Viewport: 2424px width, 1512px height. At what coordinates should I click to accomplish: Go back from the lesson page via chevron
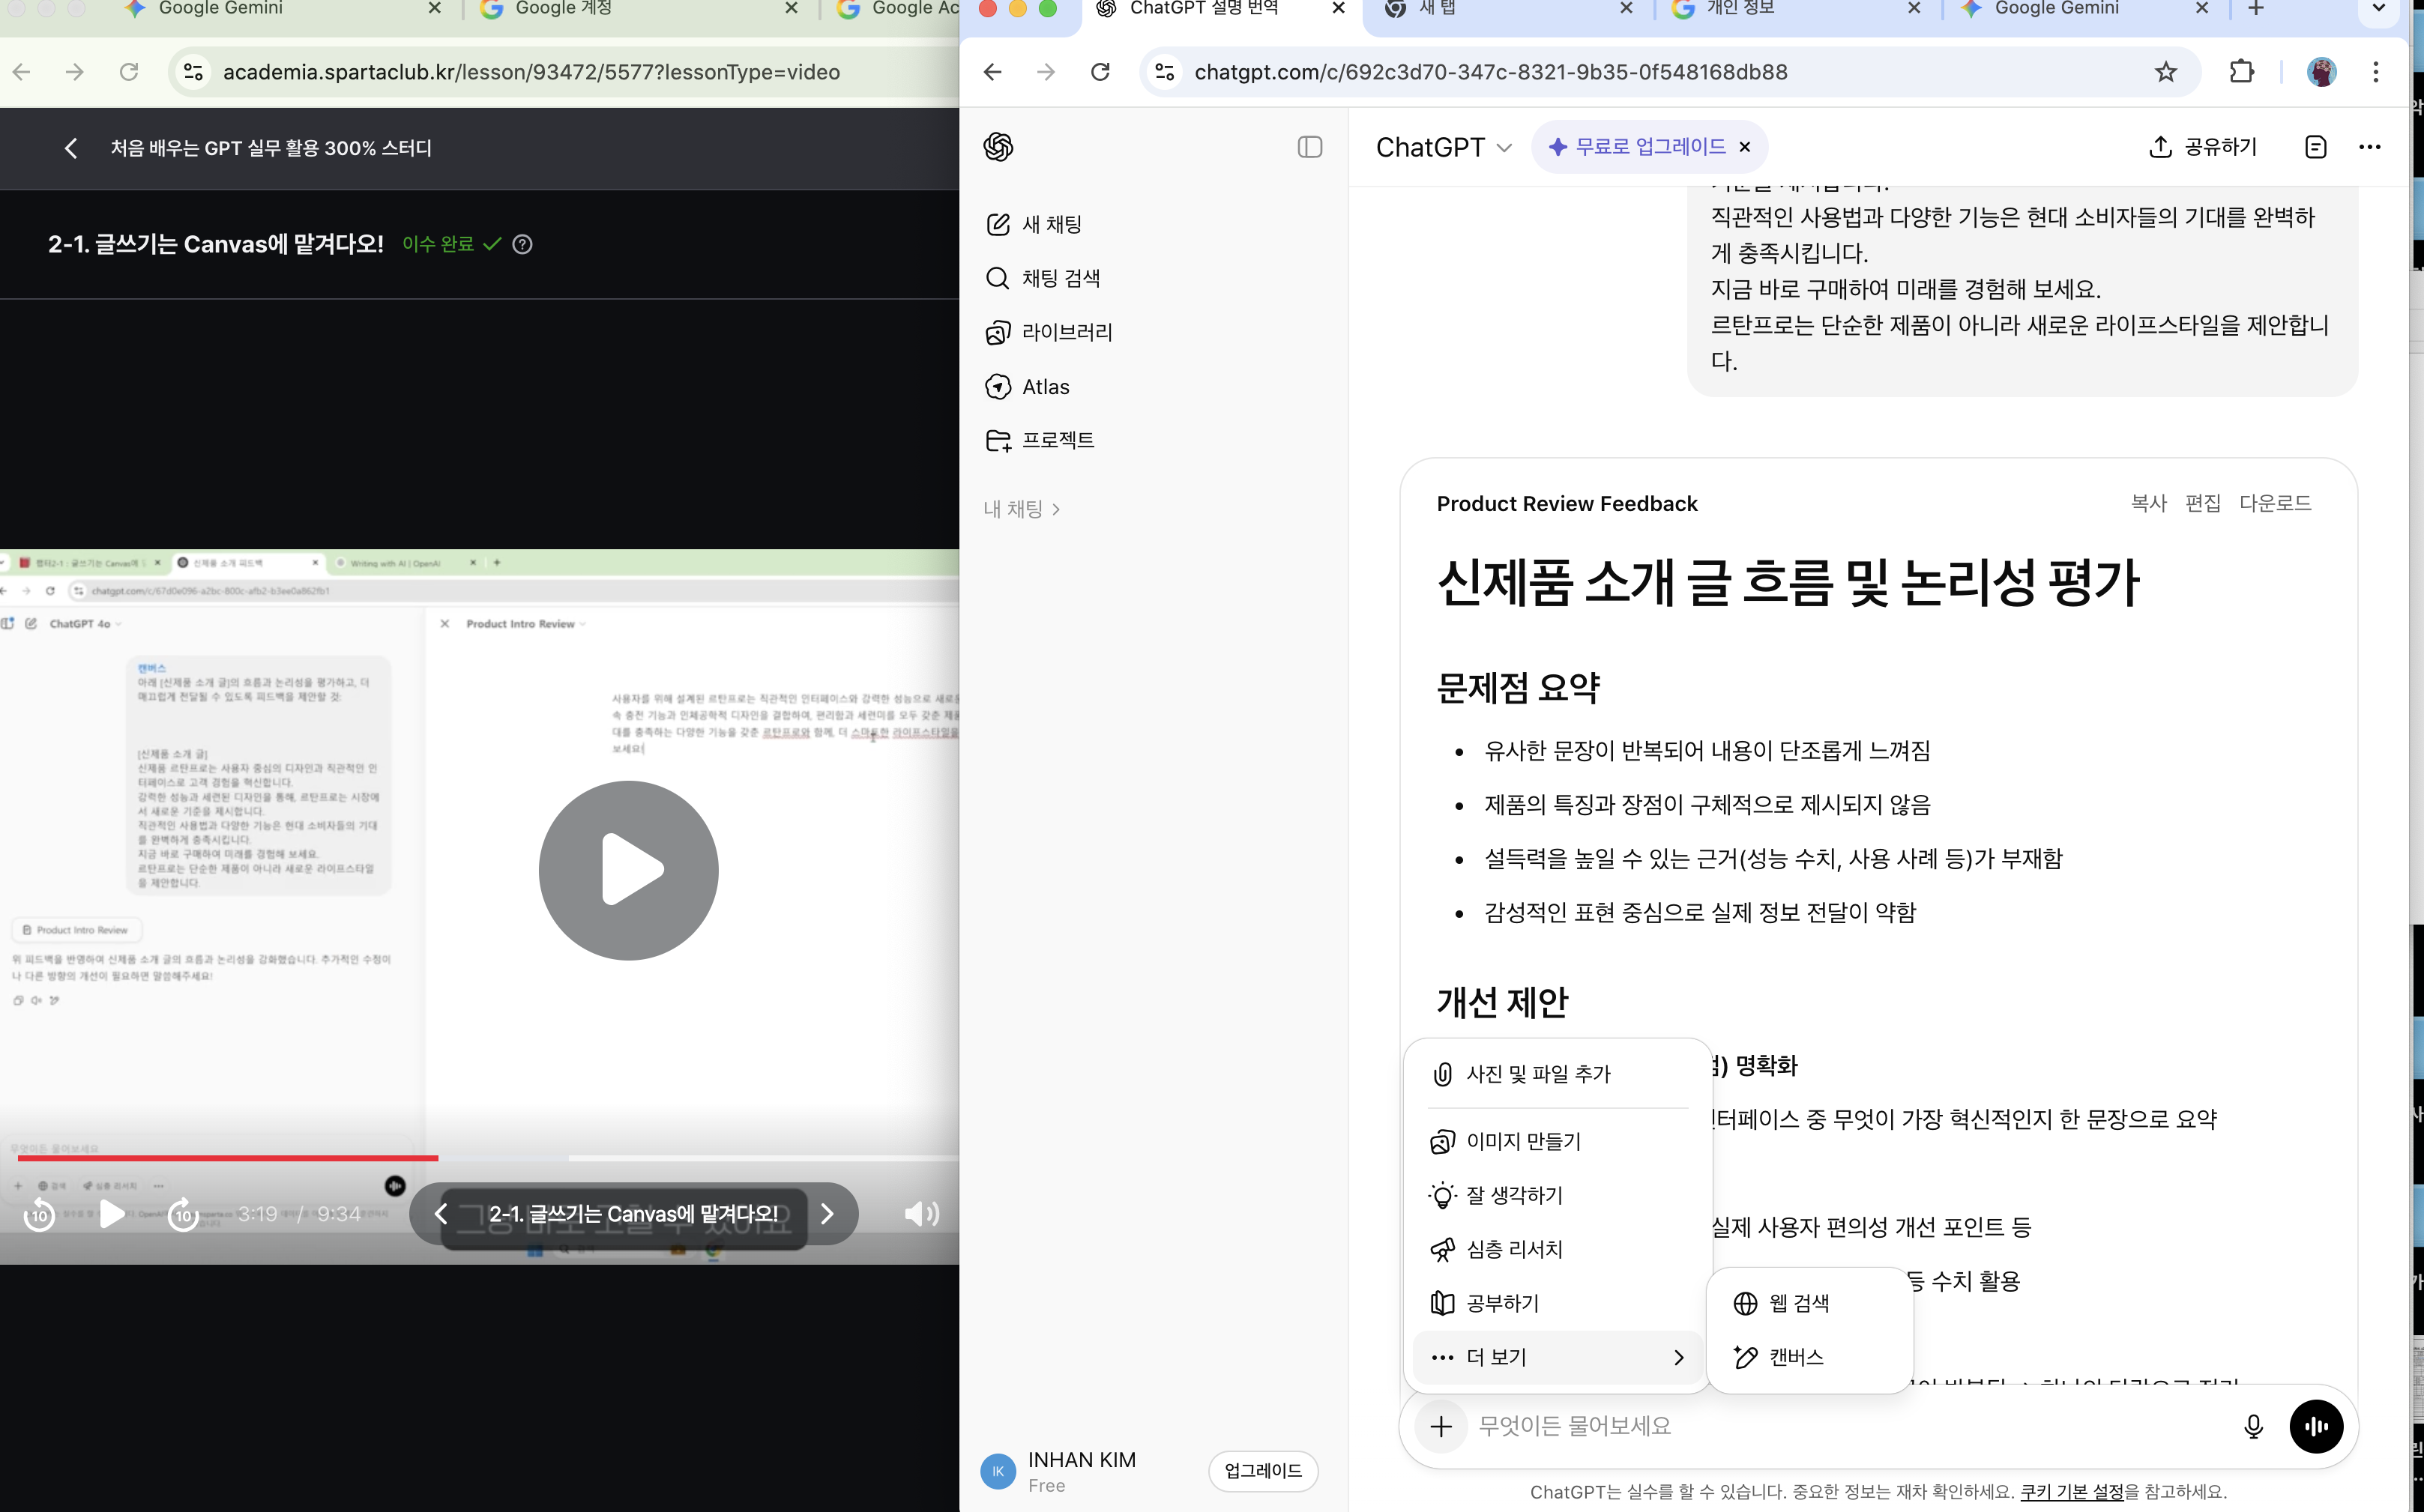[70, 148]
